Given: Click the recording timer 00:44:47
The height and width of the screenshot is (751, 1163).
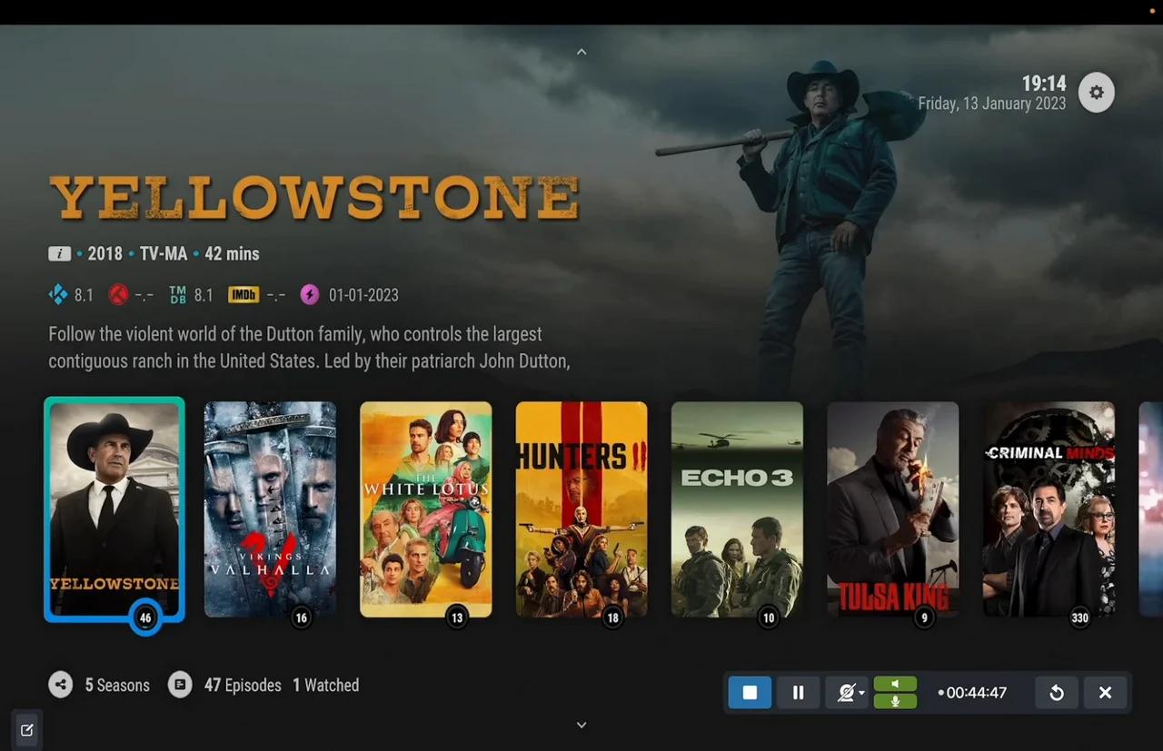Looking at the screenshot, I should (973, 693).
